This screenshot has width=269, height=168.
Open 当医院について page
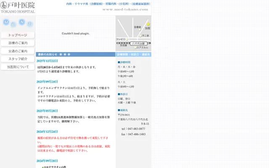(x=18, y=67)
